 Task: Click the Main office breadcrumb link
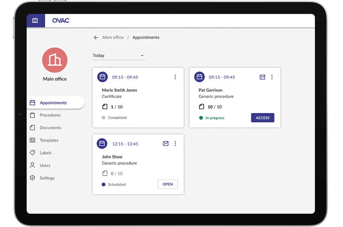click(113, 37)
